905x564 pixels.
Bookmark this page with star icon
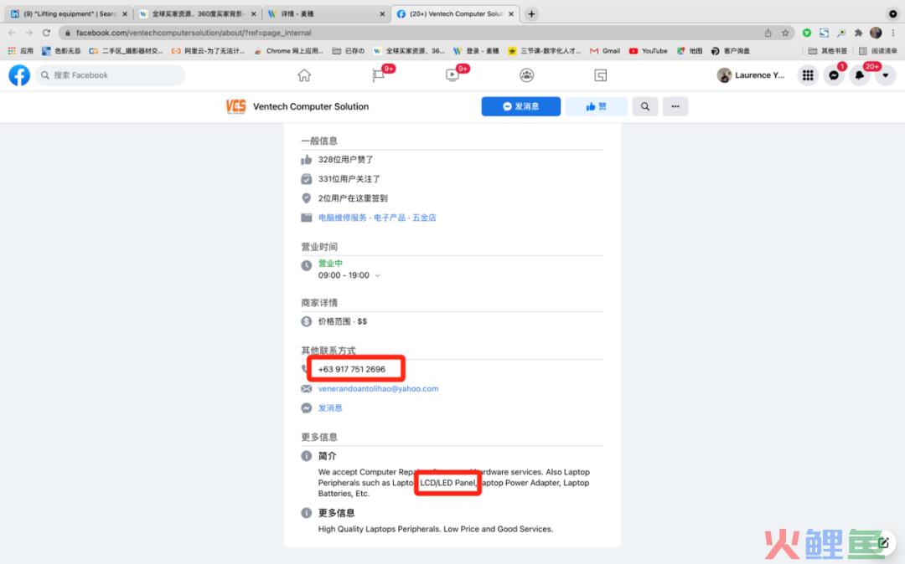[x=785, y=33]
